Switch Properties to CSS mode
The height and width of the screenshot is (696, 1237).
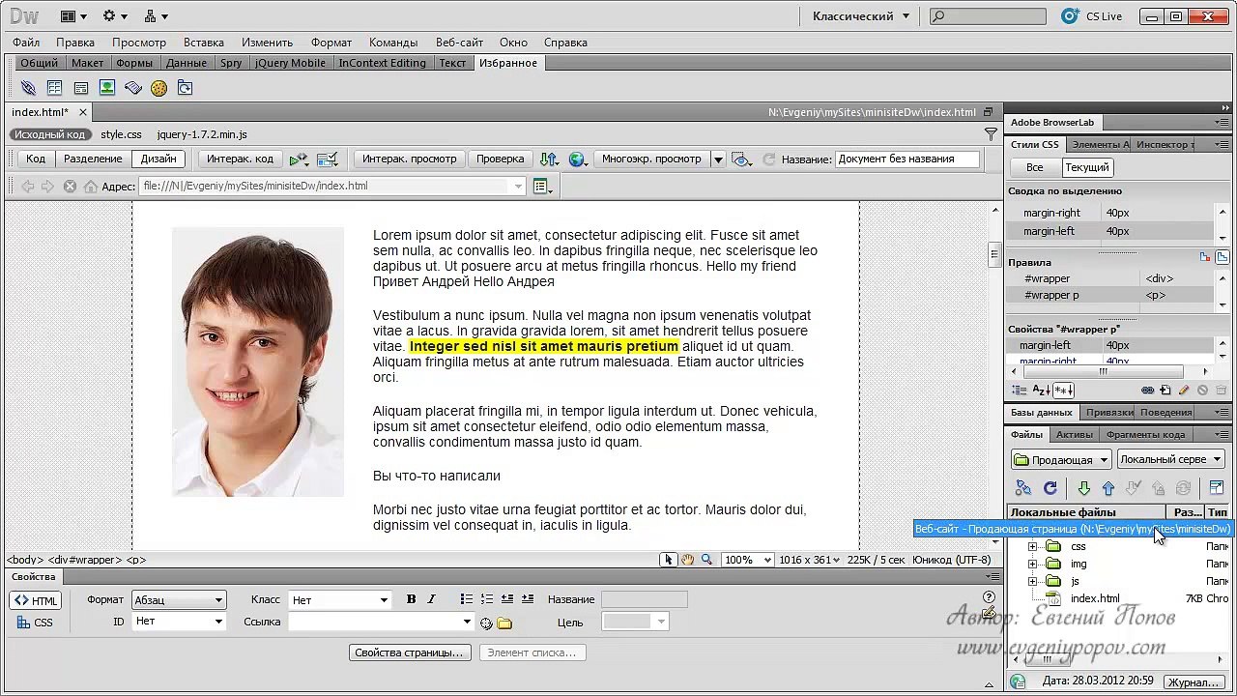coord(36,623)
